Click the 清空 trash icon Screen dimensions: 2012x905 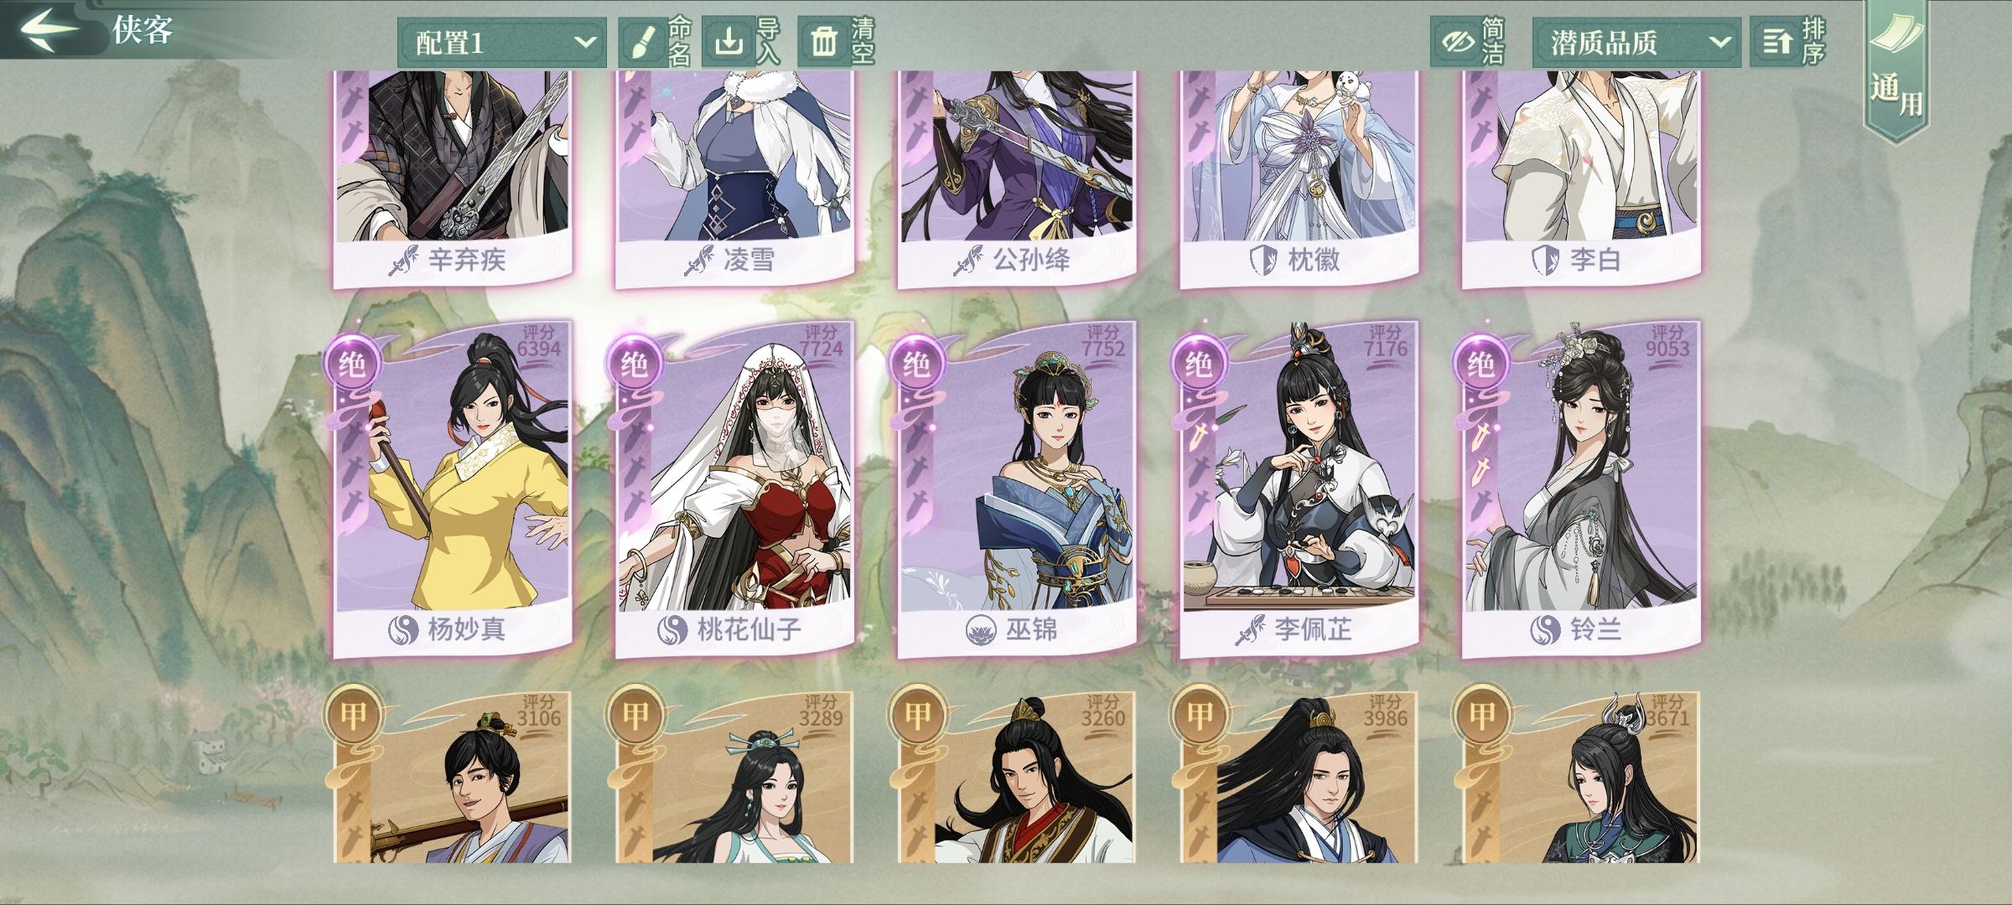click(823, 42)
